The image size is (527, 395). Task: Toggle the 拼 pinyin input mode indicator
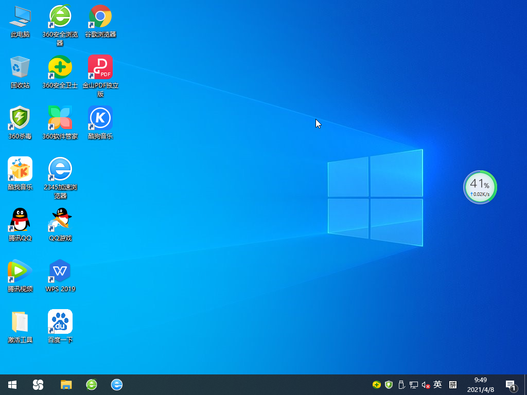453,384
